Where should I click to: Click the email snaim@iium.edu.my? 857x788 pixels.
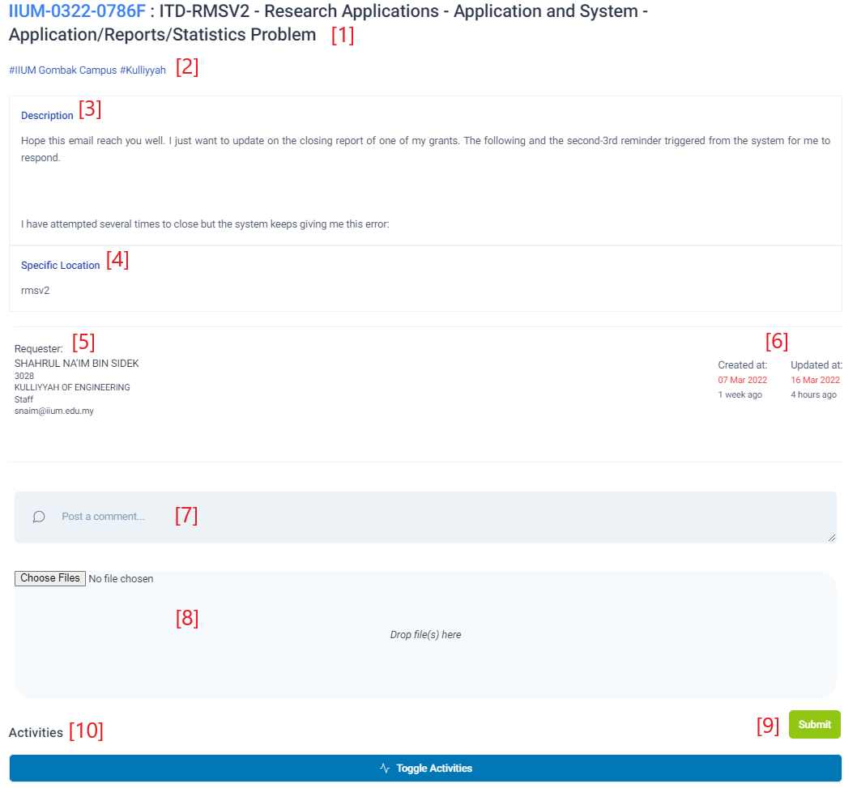click(x=54, y=411)
